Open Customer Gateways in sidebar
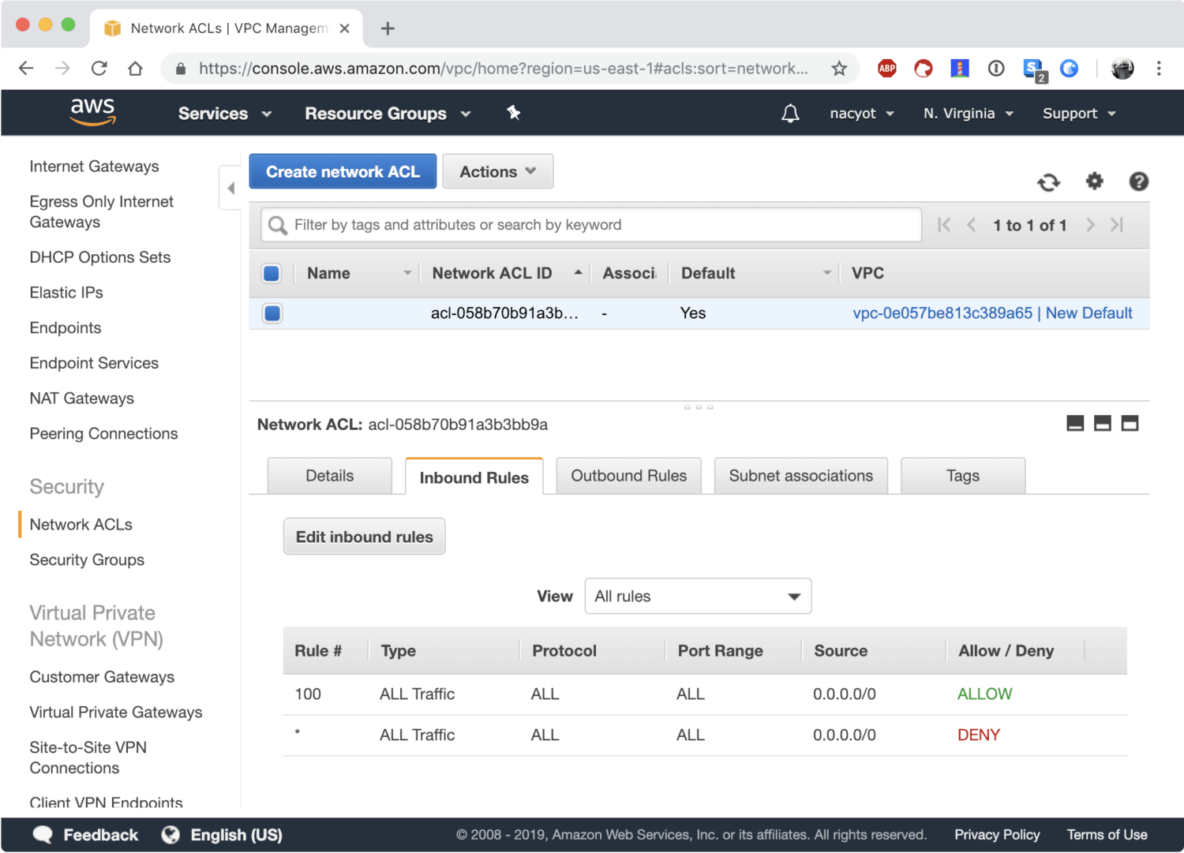 pos(102,677)
